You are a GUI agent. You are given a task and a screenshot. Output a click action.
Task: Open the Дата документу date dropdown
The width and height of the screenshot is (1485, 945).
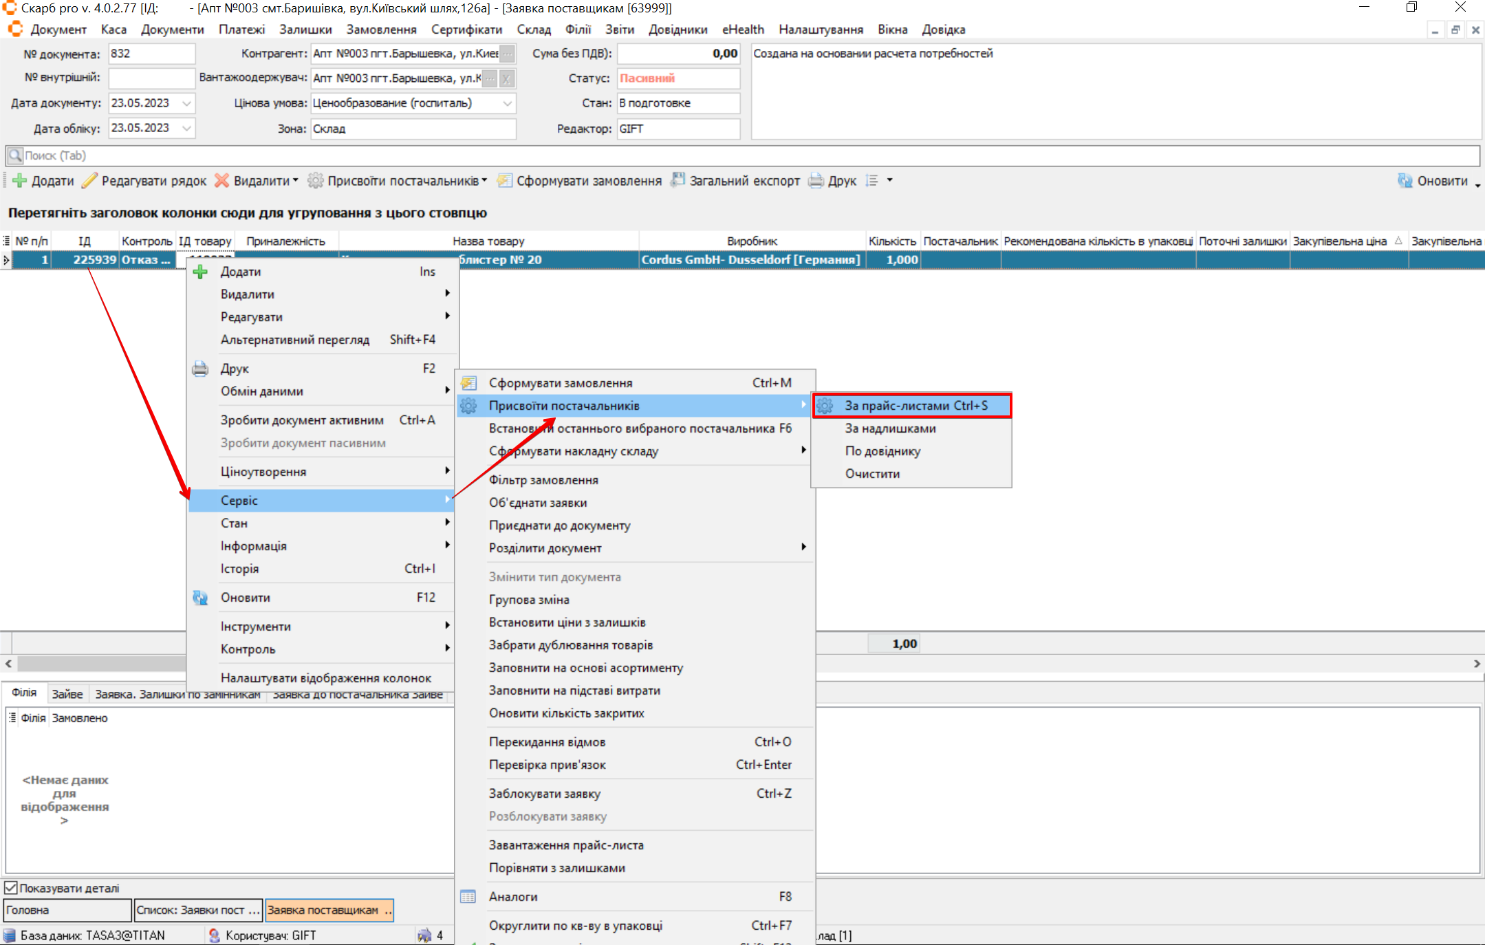186,103
